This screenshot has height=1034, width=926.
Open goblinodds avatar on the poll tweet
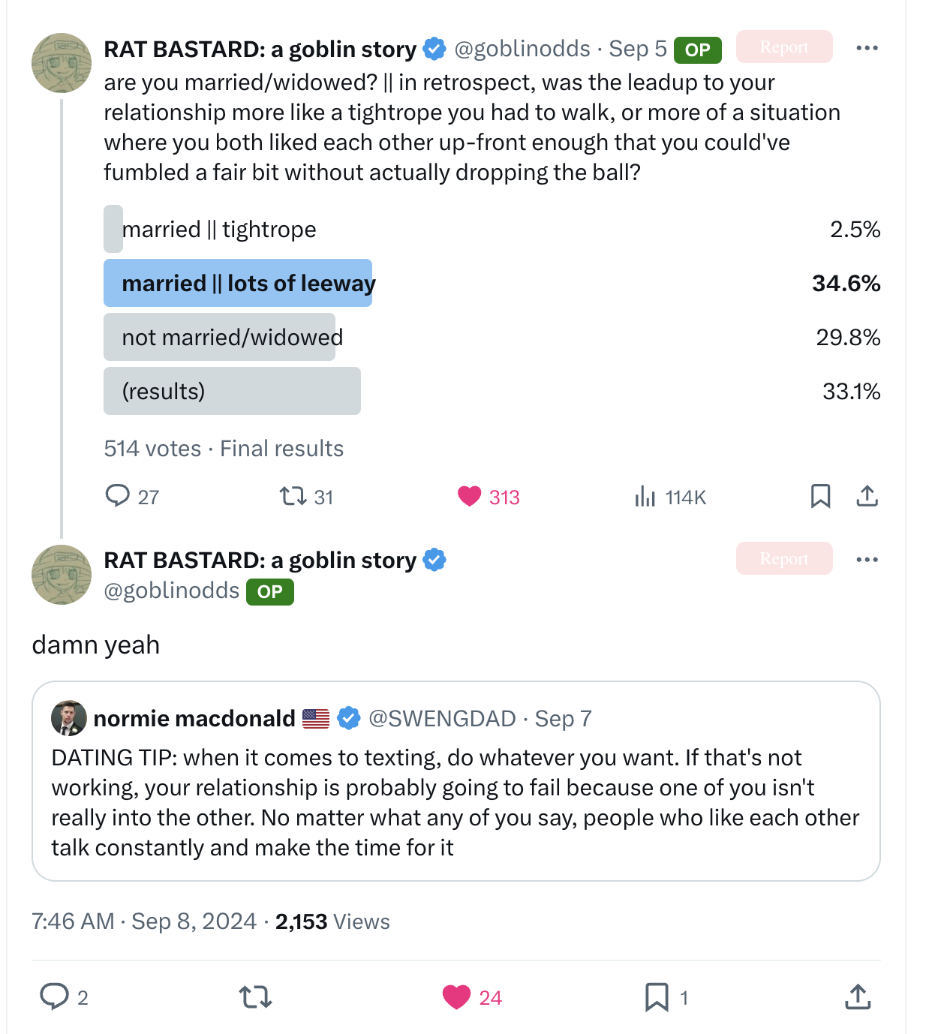tap(62, 63)
